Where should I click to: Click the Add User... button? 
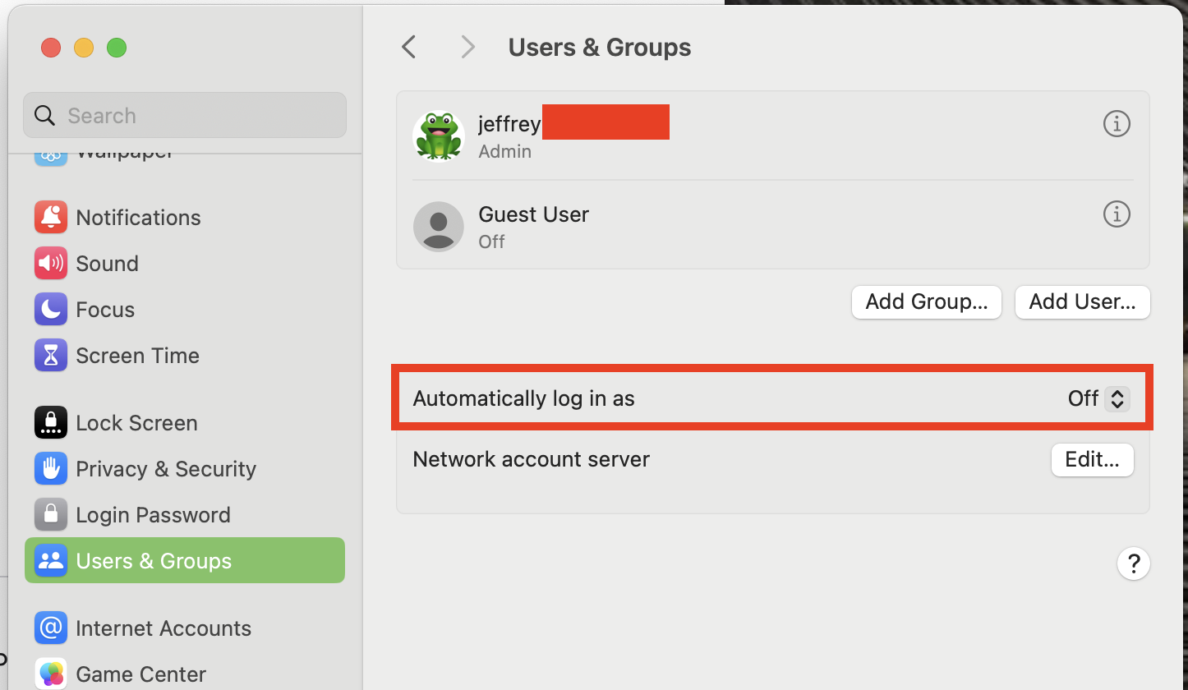pos(1082,301)
